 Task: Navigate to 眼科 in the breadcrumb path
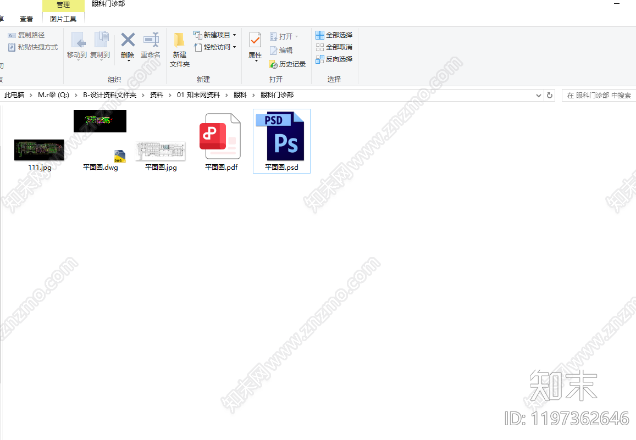coord(240,95)
